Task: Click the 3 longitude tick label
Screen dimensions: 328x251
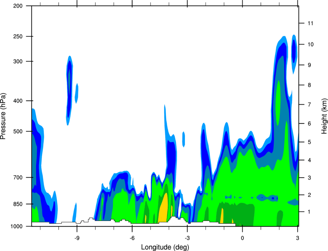Action: [x=298, y=238]
